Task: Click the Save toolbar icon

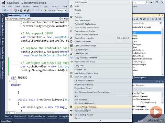Action: click(x=24, y=11)
